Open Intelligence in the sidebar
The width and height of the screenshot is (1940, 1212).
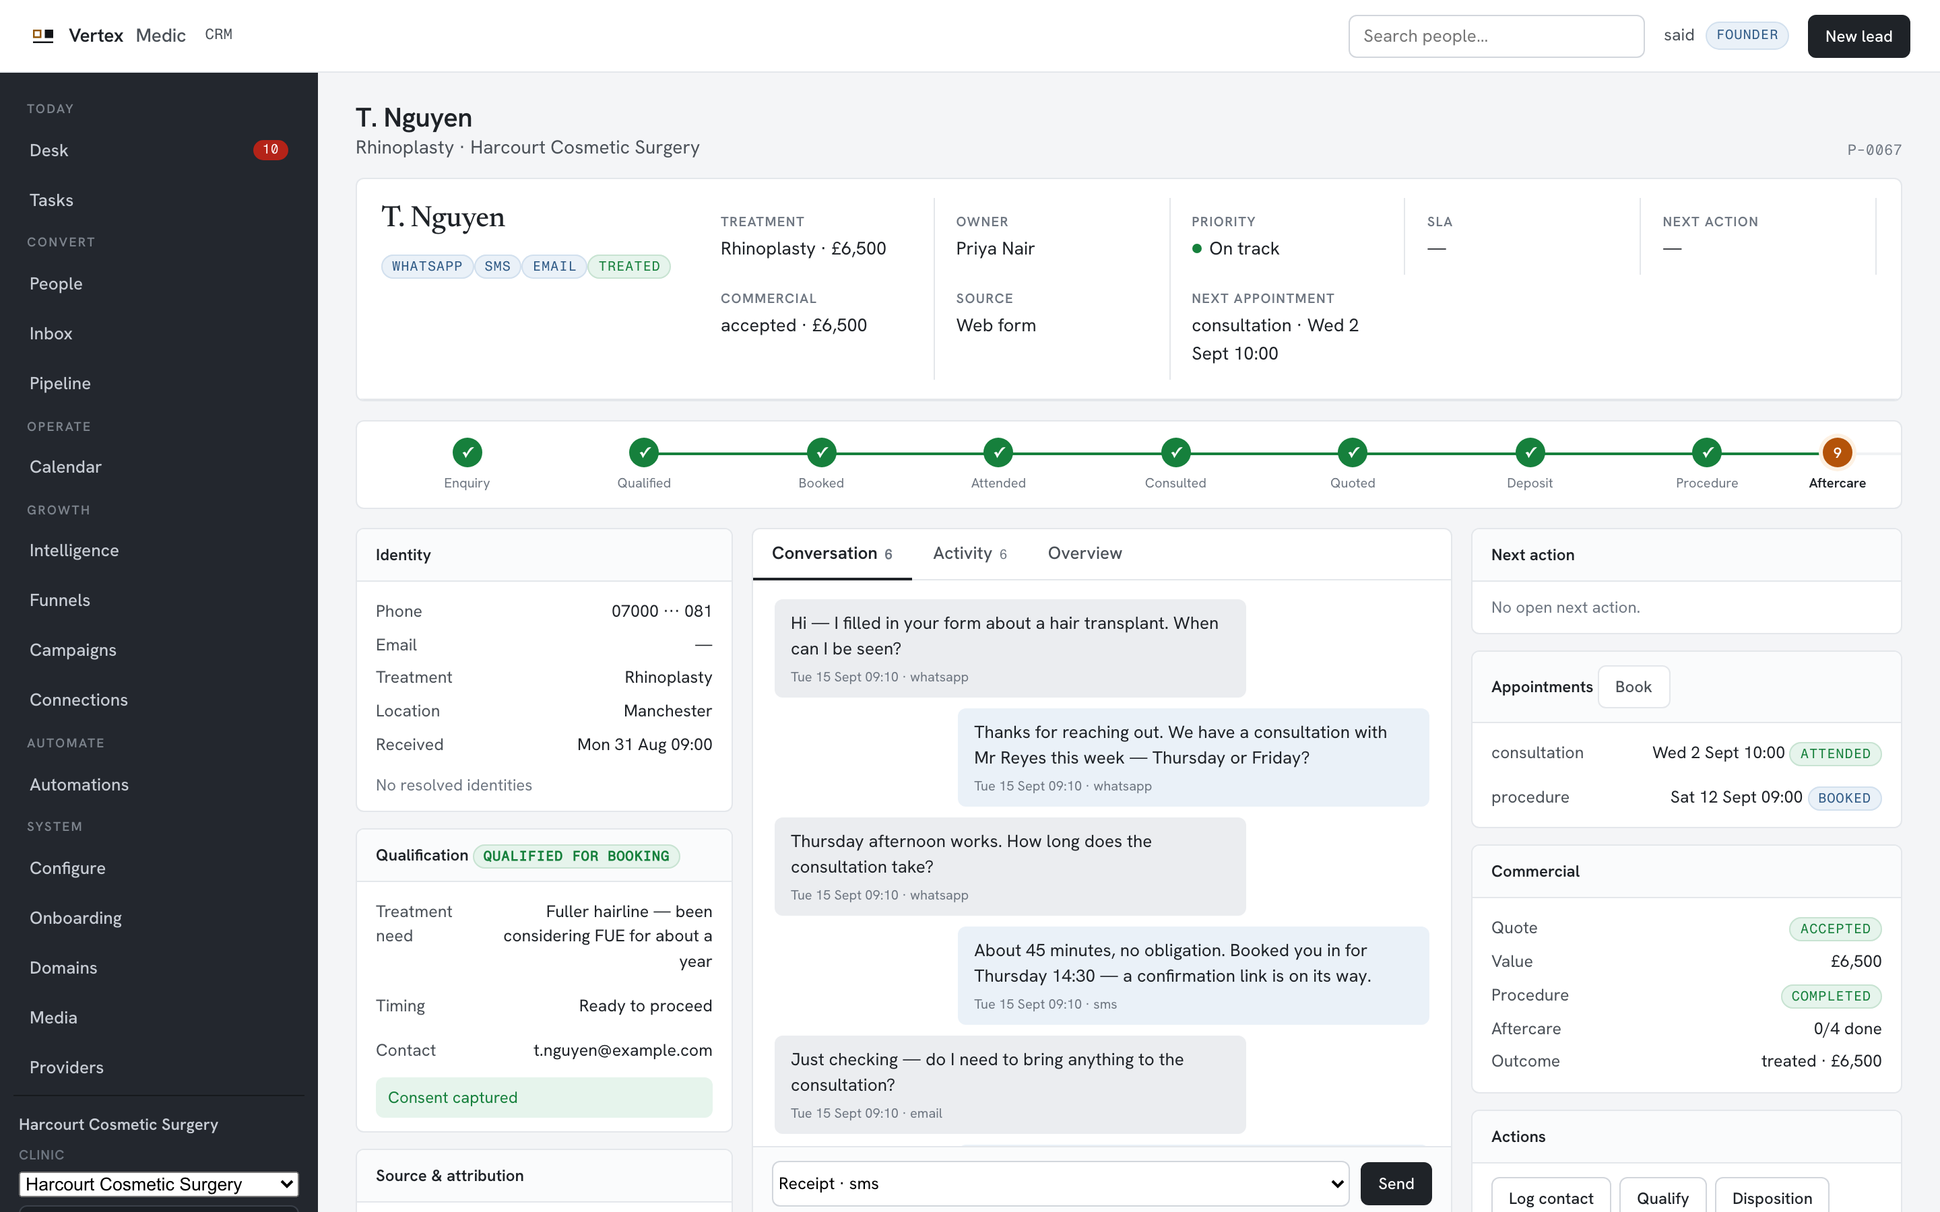click(x=159, y=551)
